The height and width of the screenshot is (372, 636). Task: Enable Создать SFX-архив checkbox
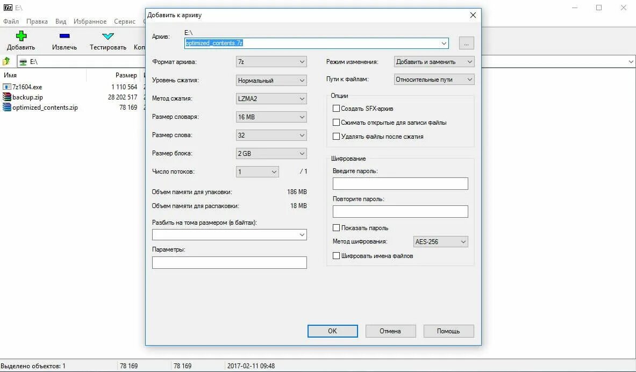[336, 108]
